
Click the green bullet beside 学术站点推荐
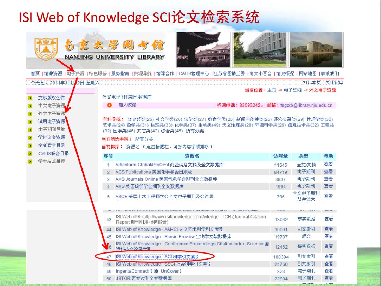coord(30,161)
